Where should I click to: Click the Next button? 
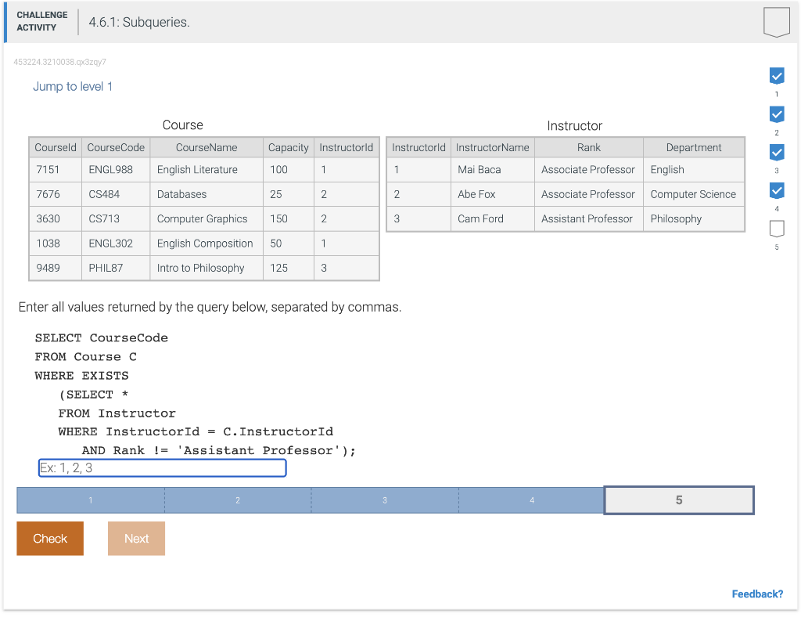click(136, 538)
